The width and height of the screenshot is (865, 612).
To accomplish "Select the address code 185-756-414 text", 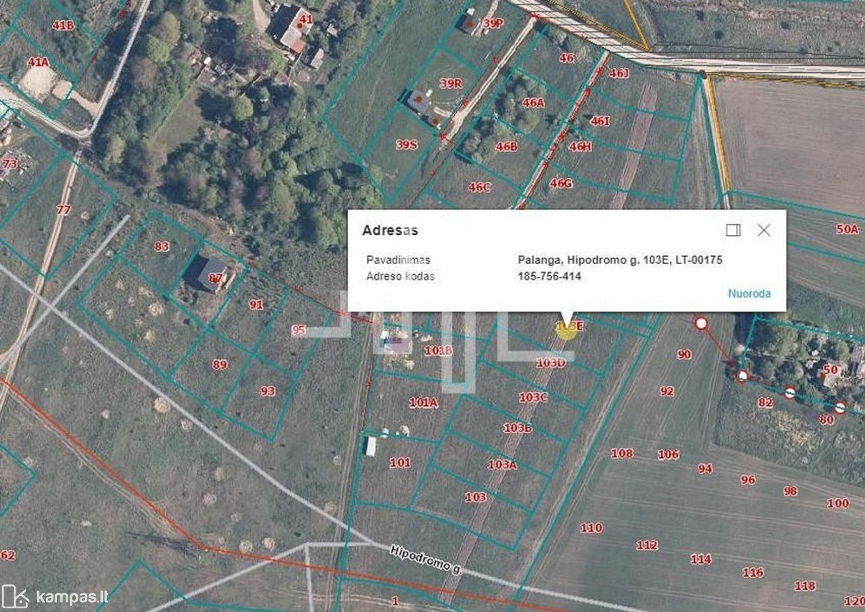I will (x=549, y=276).
